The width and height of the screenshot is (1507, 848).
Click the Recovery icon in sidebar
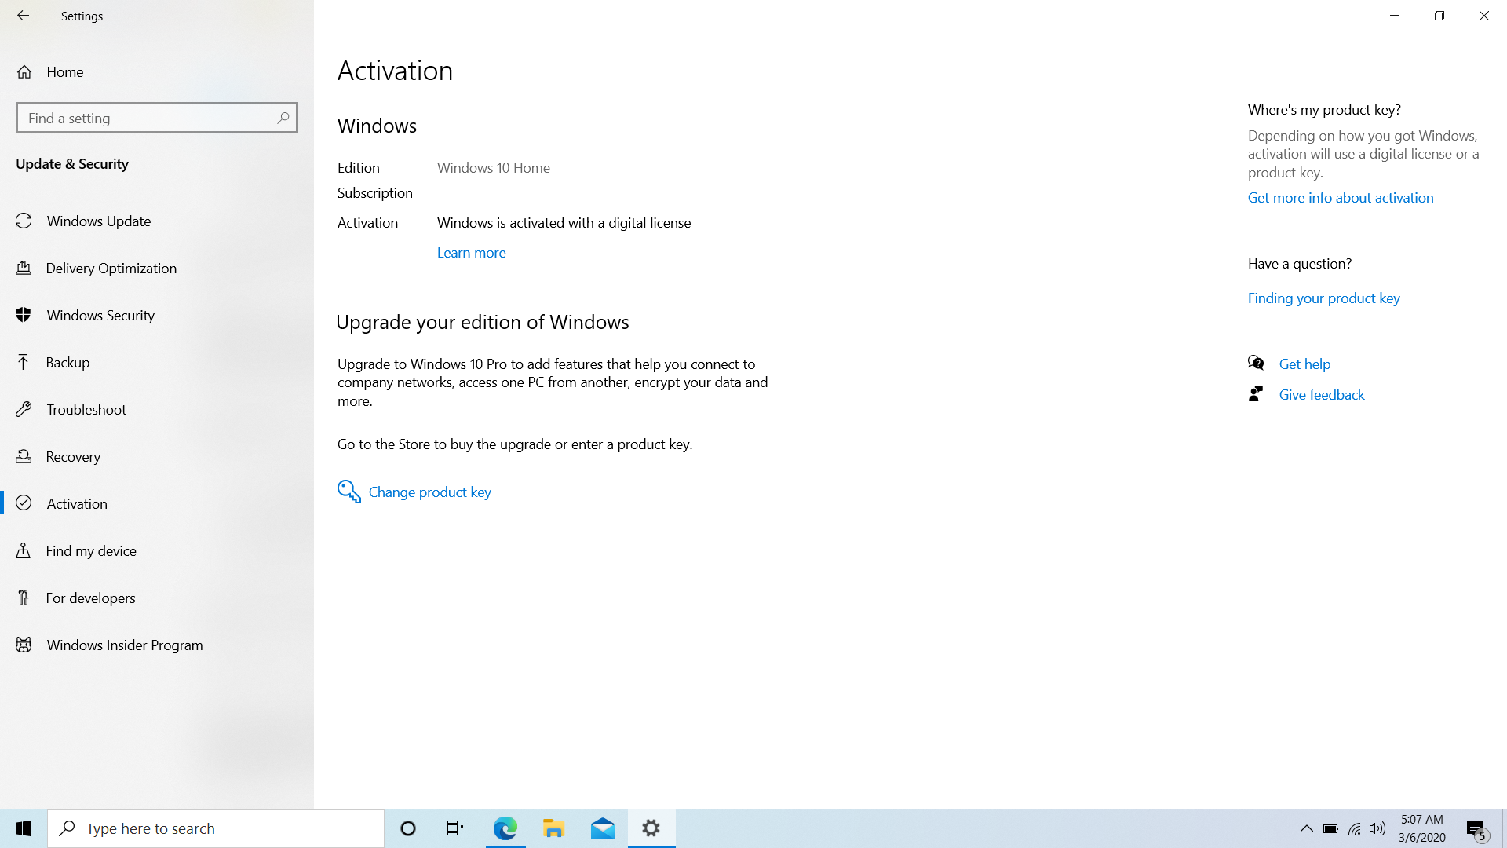point(24,457)
